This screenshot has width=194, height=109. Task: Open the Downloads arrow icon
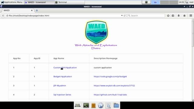click(x=179, y=15)
